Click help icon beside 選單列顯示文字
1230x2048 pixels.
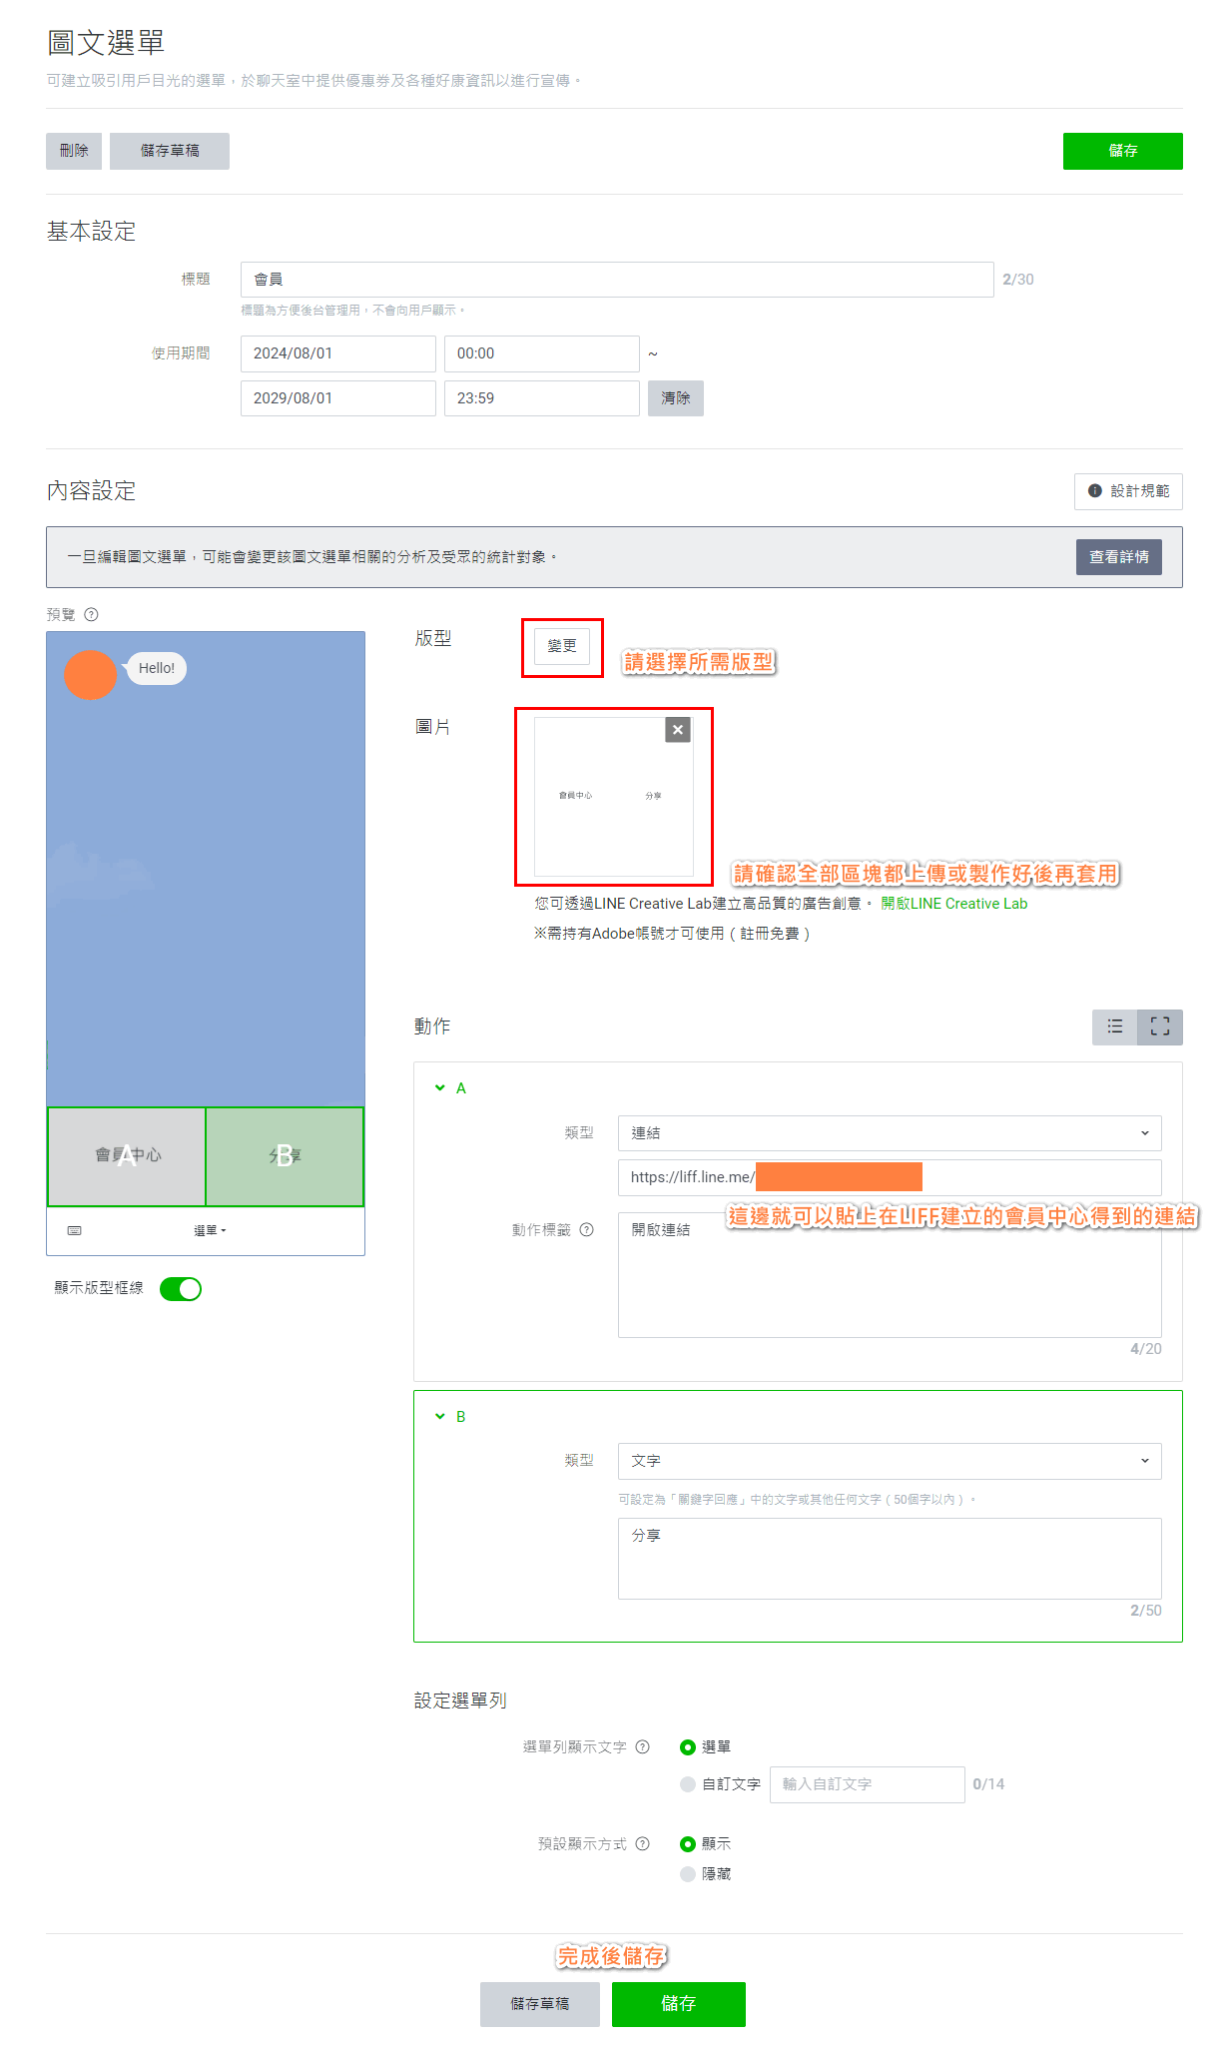coord(643,1747)
